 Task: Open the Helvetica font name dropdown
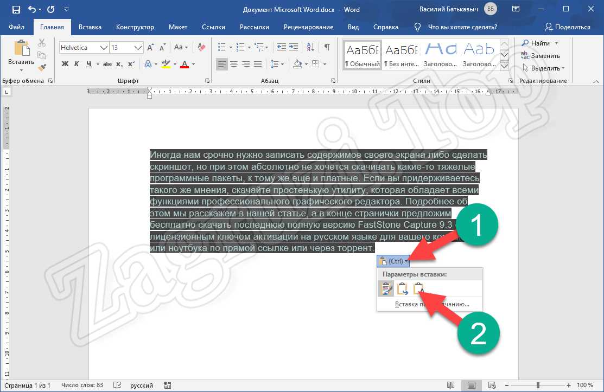click(103, 48)
